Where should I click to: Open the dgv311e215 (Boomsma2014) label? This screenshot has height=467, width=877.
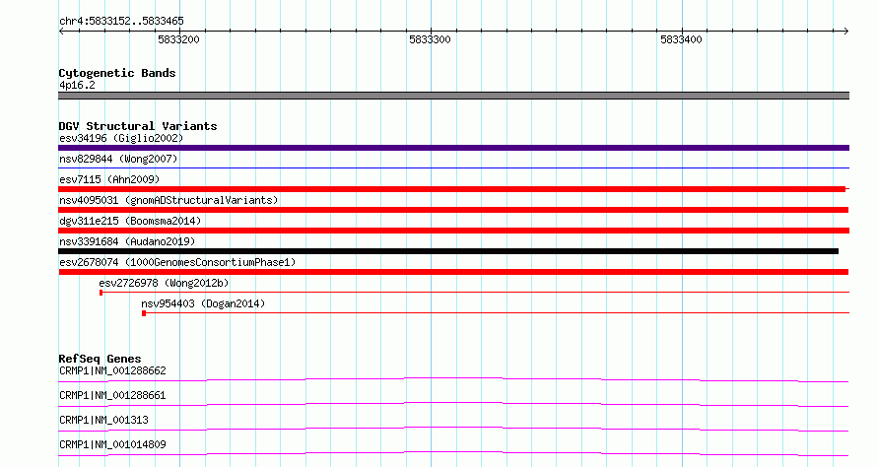click(x=130, y=221)
